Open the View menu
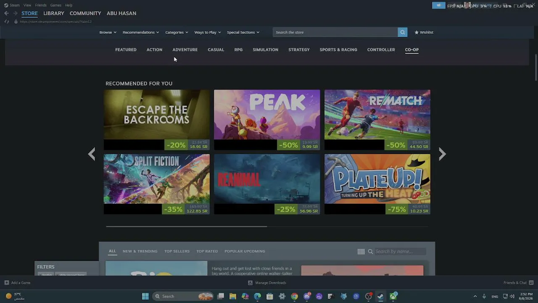The image size is (538, 303). tap(27, 5)
